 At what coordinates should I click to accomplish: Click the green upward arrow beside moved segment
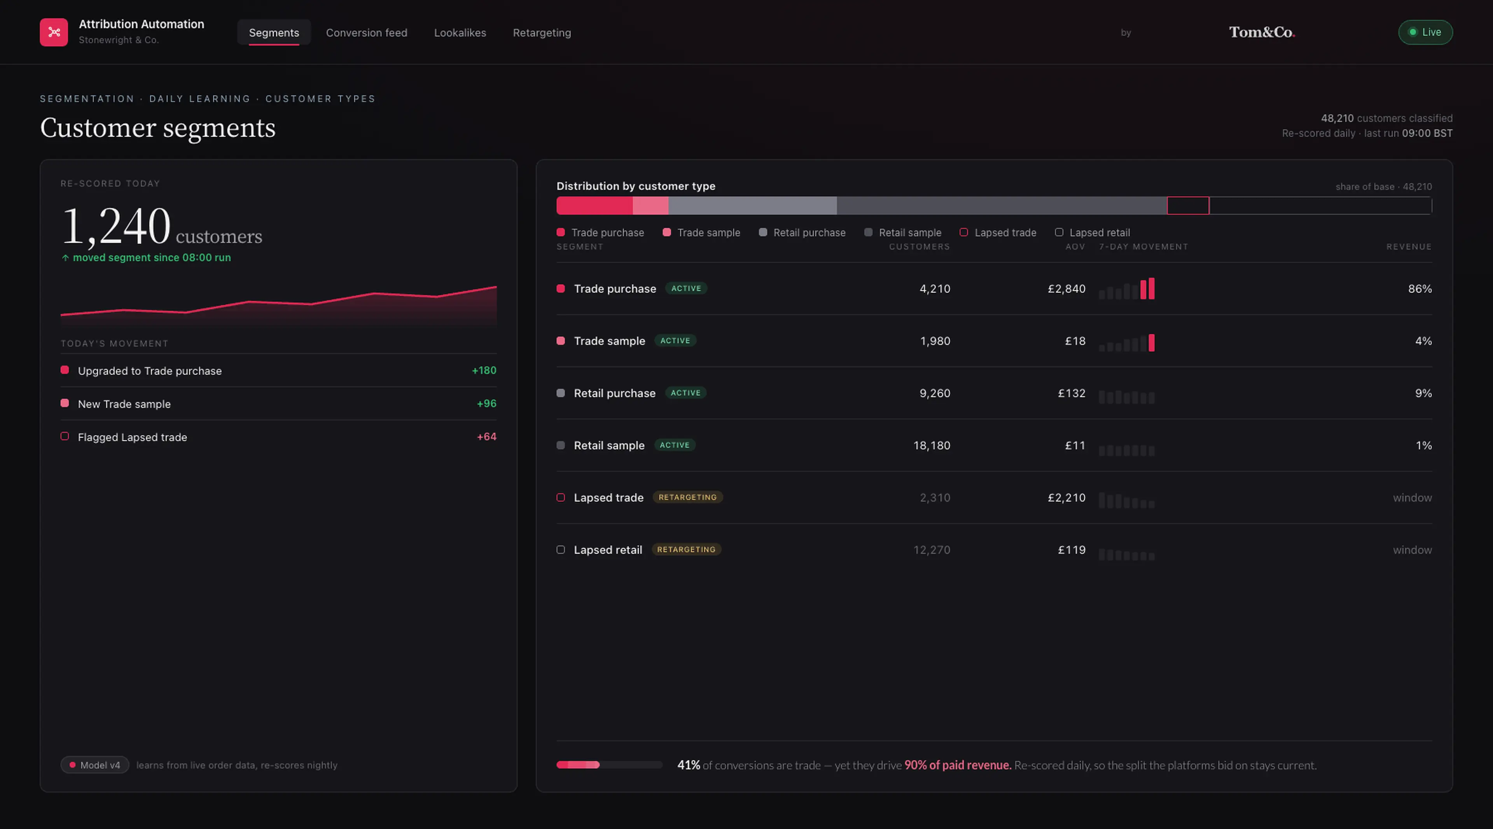pos(65,258)
